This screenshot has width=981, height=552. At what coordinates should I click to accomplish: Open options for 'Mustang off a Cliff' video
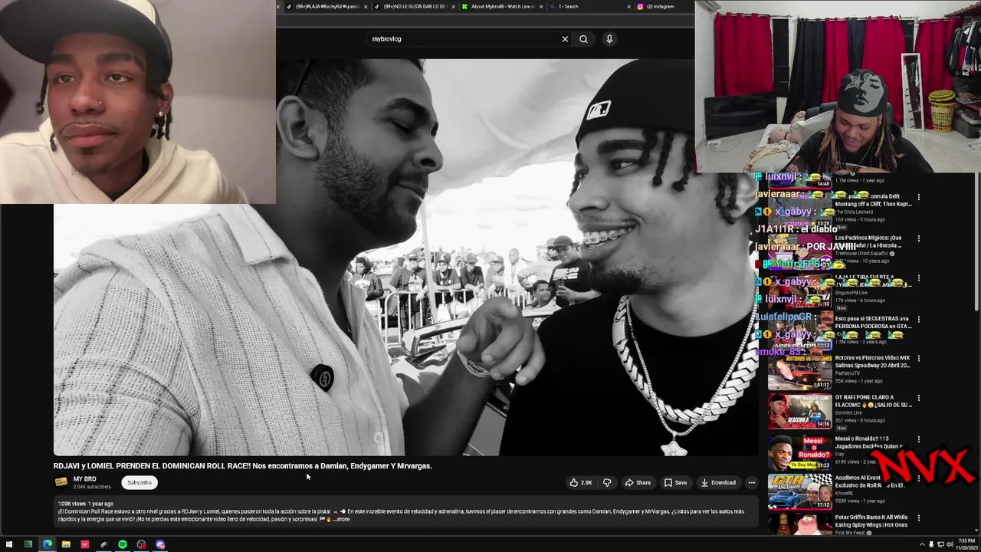click(919, 197)
